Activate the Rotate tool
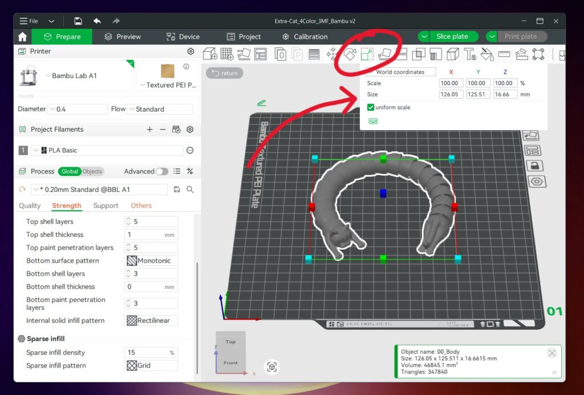This screenshot has width=584, height=395. click(349, 54)
